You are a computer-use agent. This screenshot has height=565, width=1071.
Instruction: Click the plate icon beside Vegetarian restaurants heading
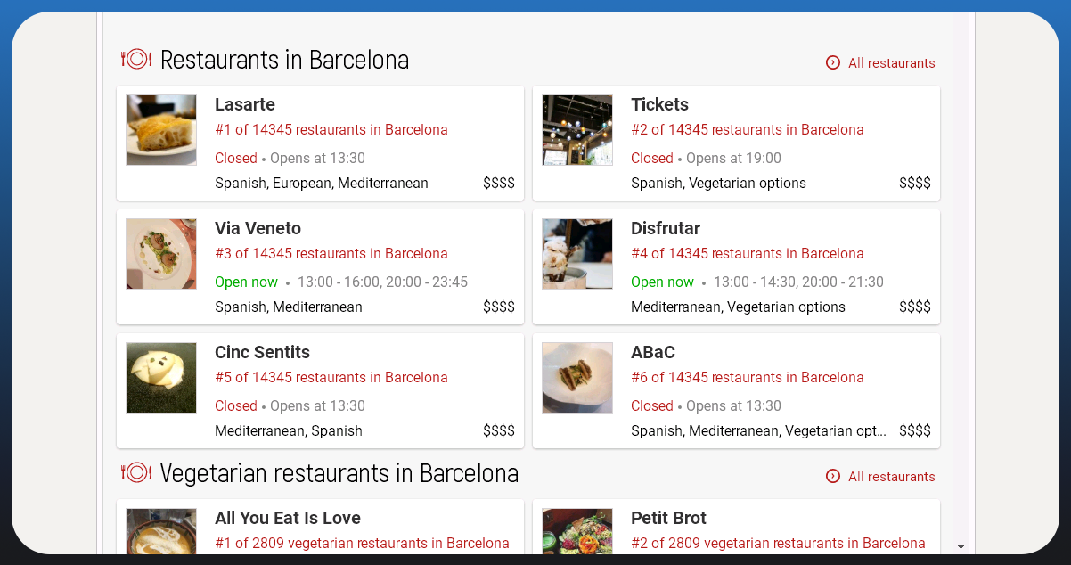[136, 472]
